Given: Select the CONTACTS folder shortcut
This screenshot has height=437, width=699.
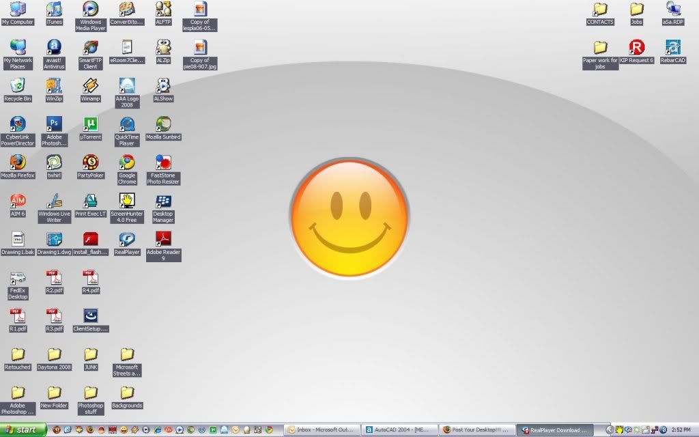Looking at the screenshot, I should point(600,14).
